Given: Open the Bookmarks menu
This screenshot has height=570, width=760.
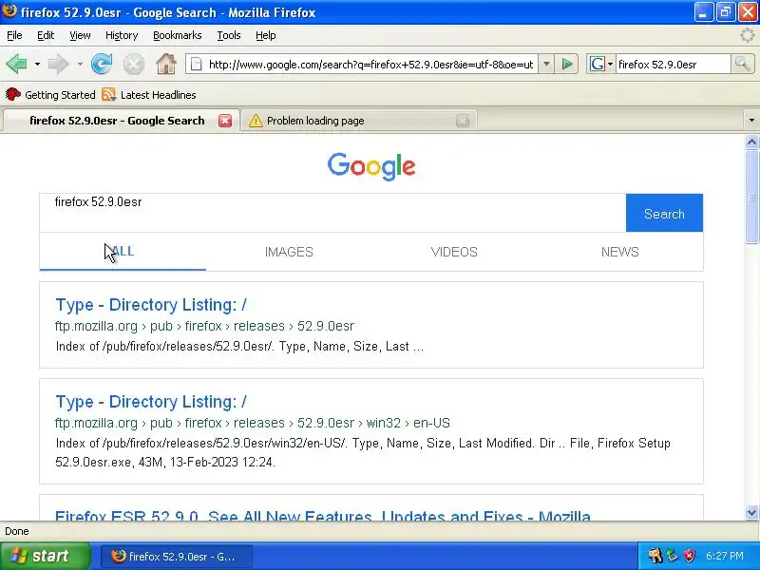Looking at the screenshot, I should click(x=178, y=35).
